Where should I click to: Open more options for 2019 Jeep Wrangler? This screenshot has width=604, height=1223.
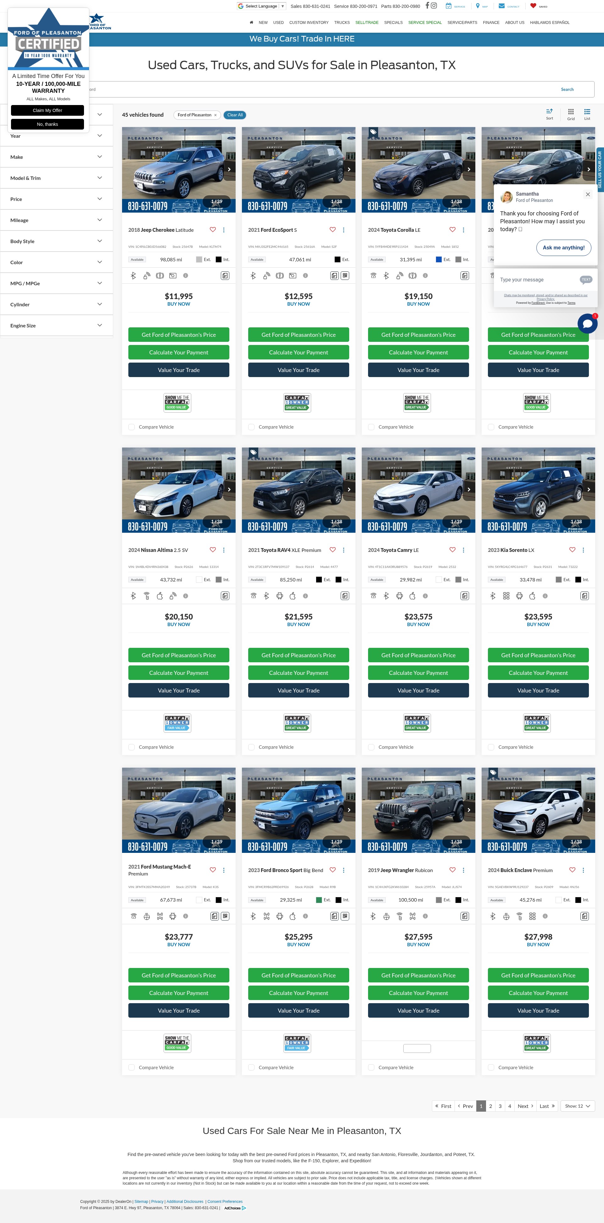463,870
